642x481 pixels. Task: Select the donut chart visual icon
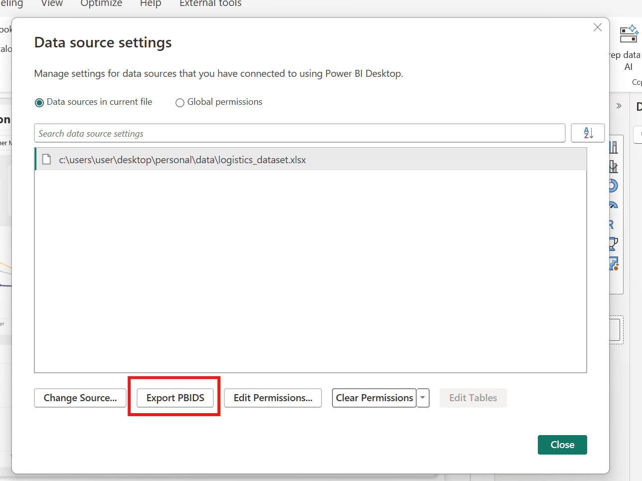pyautogui.click(x=613, y=186)
